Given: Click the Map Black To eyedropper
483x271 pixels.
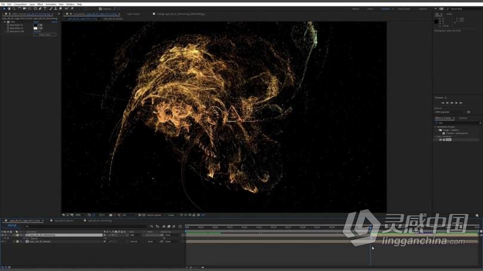Looking at the screenshot, I should pyautogui.click(x=41, y=25).
